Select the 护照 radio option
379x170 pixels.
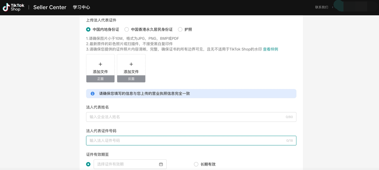[180, 29]
